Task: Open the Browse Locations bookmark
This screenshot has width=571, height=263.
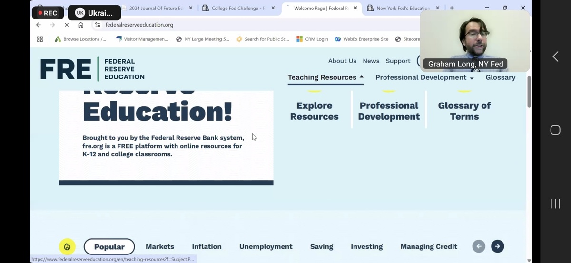Action: pos(80,39)
